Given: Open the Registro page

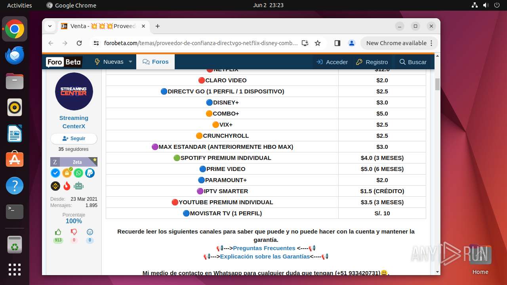Looking at the screenshot, I should point(372,62).
